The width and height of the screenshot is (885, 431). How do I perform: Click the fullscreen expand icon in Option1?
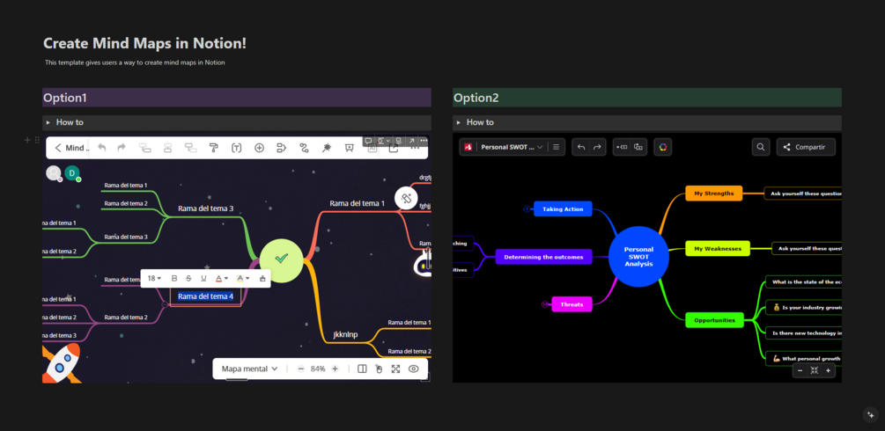click(x=395, y=369)
